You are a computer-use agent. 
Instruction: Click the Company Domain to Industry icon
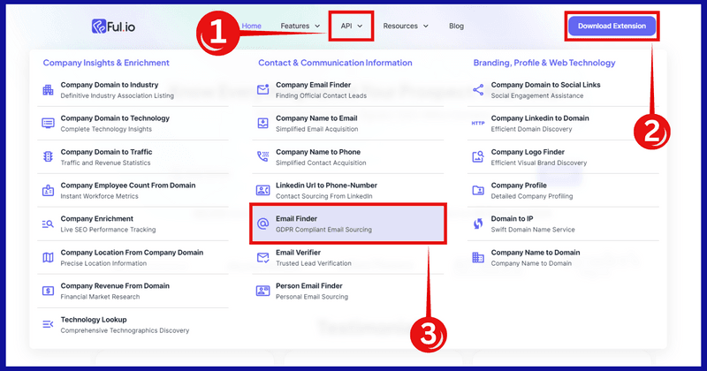(48, 89)
